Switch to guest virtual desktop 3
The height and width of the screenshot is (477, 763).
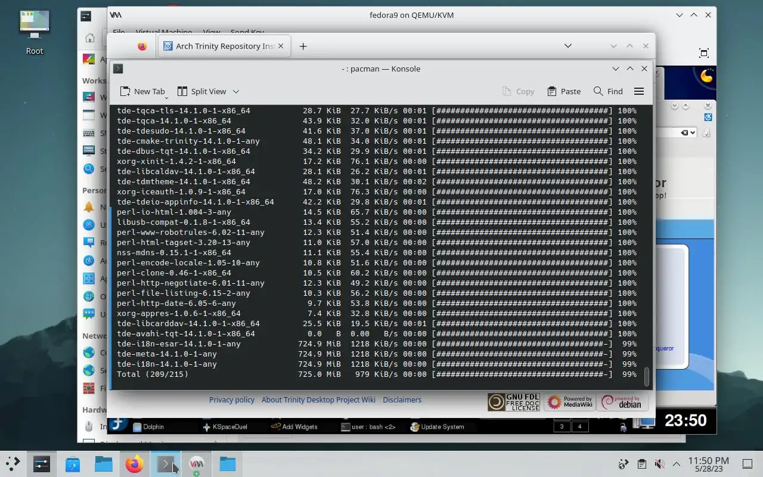[x=562, y=427]
